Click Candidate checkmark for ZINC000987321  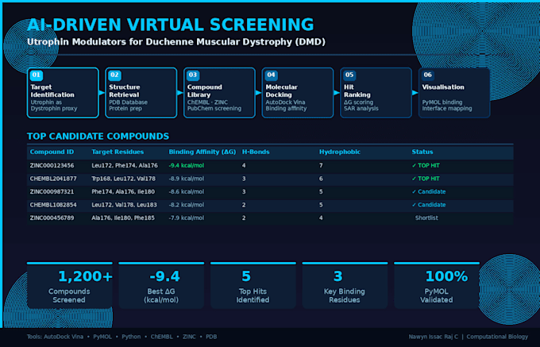click(x=414, y=191)
